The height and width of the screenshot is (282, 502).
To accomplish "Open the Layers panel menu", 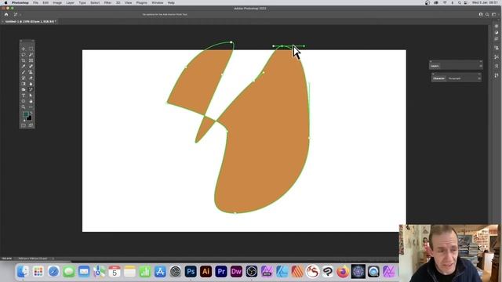I will pos(481,66).
